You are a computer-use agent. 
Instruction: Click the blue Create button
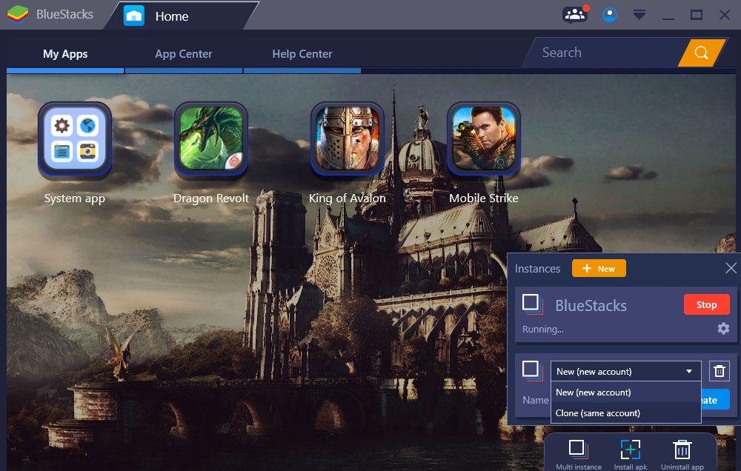715,400
